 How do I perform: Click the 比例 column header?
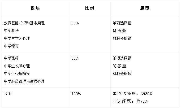[89, 8]
